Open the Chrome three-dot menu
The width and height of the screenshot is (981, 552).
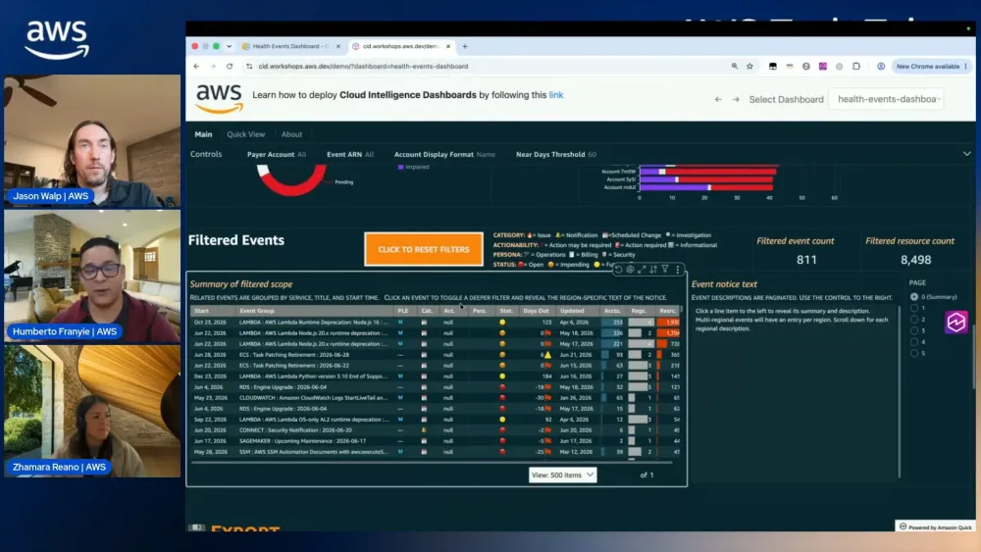point(966,67)
